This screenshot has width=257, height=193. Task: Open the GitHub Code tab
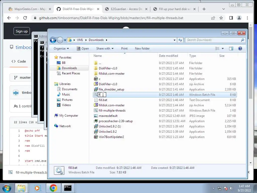pyautogui.click(x=19, y=61)
